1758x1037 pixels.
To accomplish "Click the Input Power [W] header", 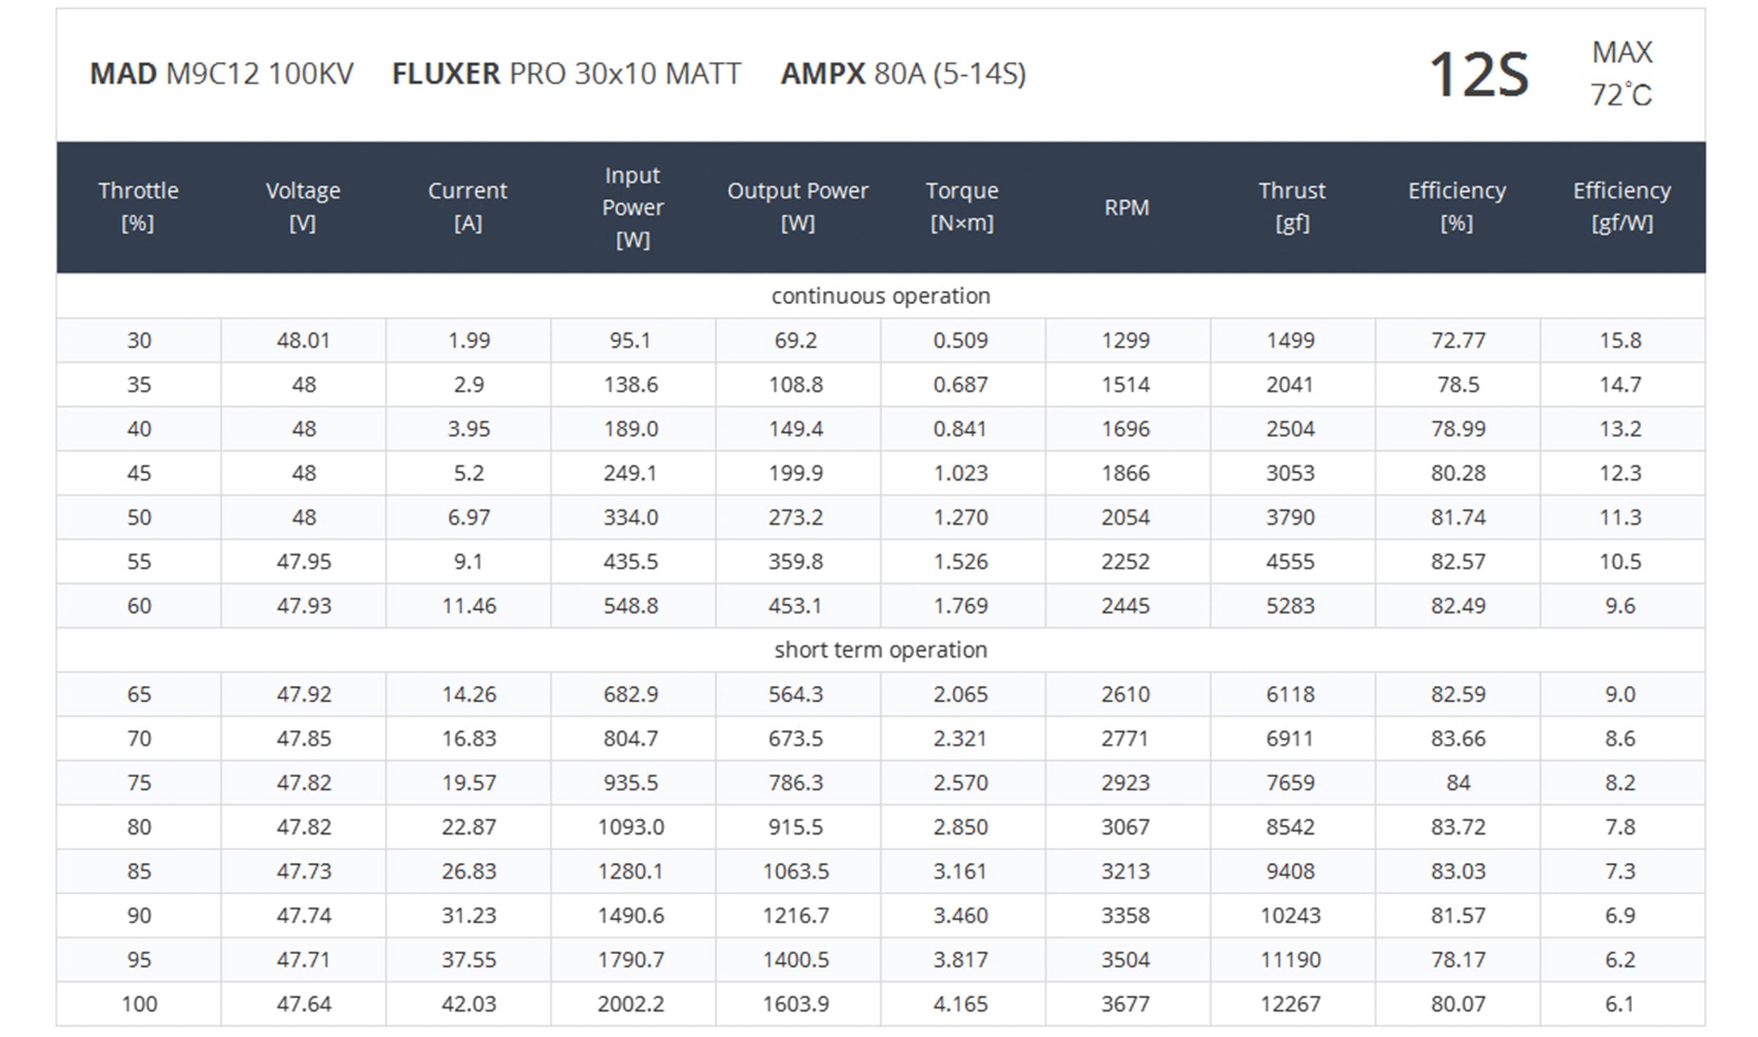I will [x=632, y=207].
